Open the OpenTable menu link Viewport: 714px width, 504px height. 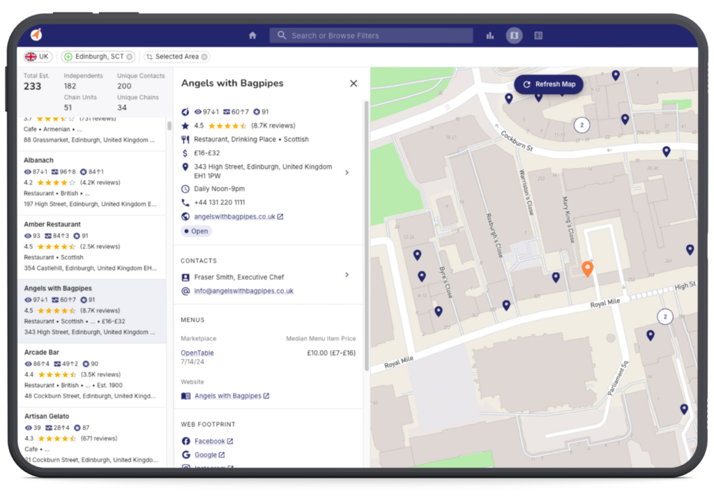[x=197, y=353]
